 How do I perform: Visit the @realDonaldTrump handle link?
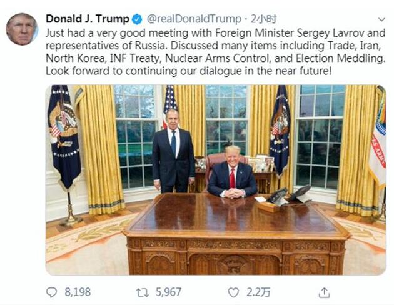[194, 19]
